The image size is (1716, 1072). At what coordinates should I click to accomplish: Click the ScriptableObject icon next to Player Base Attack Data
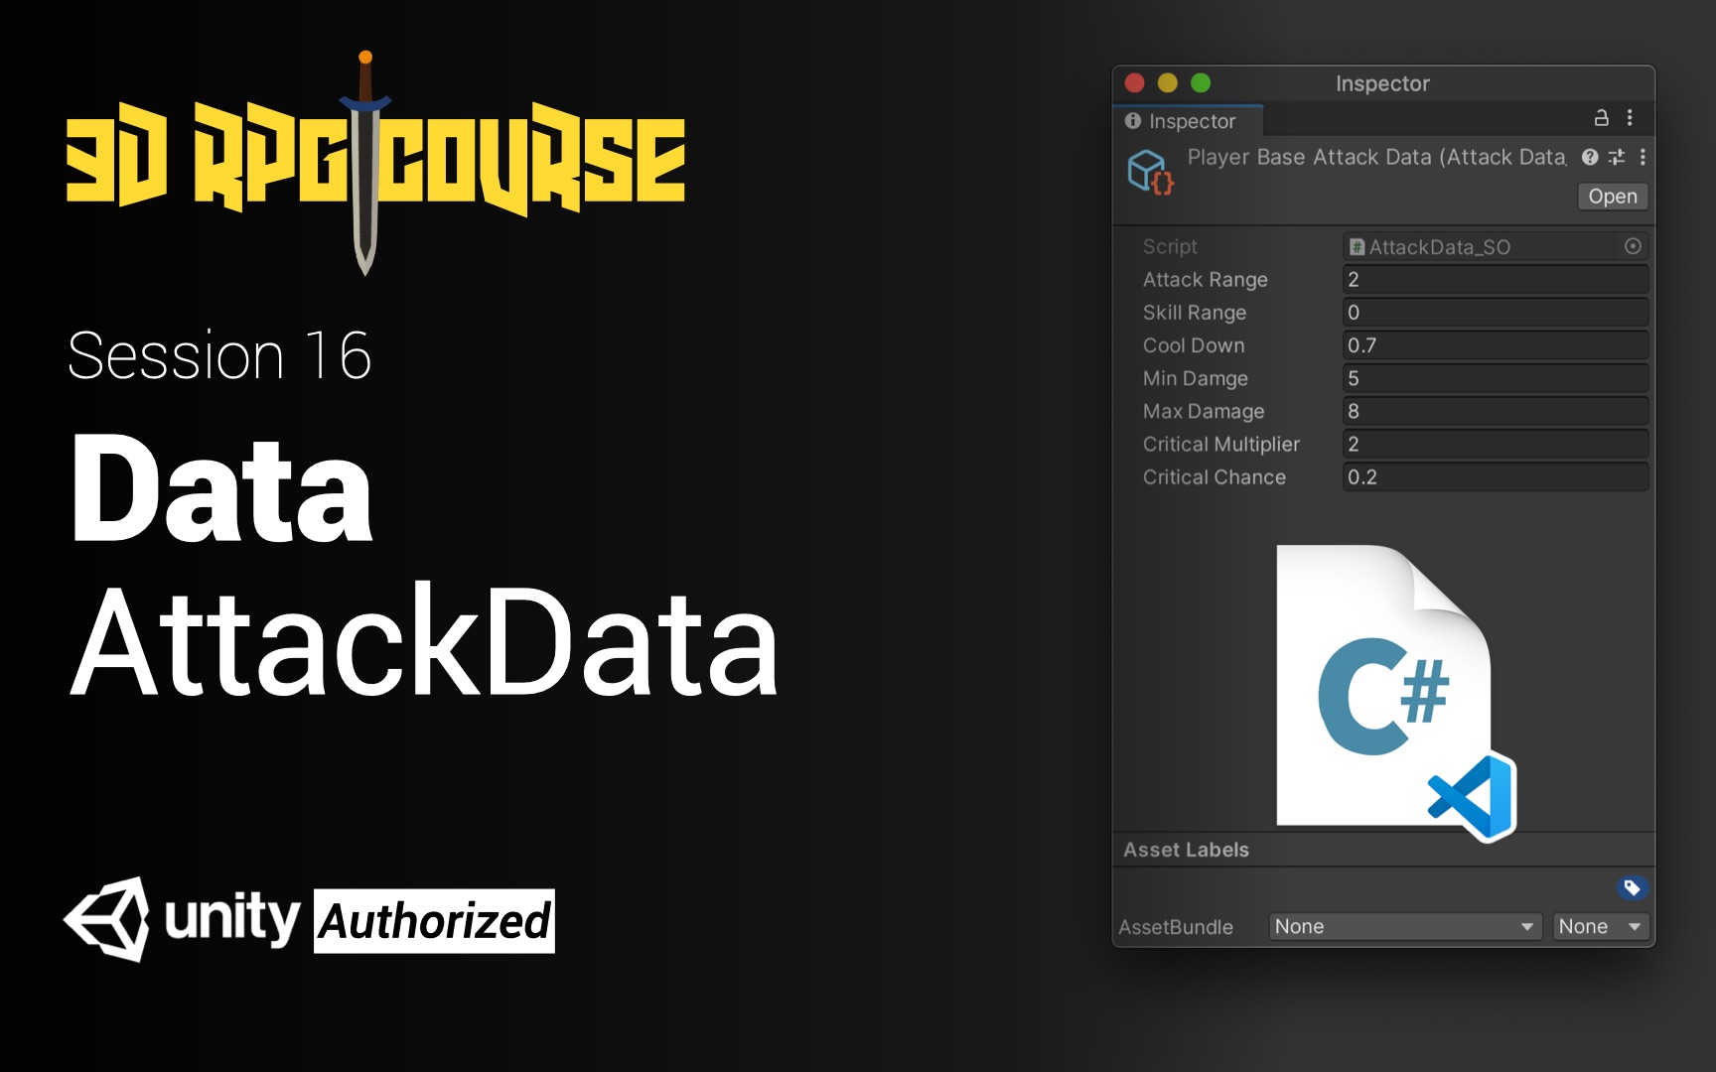point(1151,174)
